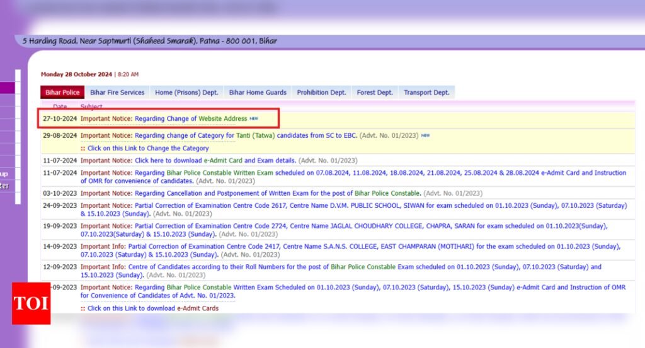Viewport: 645px width, 348px height.
Task: Open notice on Cancellation and Postponement of Written Exam
Action: pos(251,193)
